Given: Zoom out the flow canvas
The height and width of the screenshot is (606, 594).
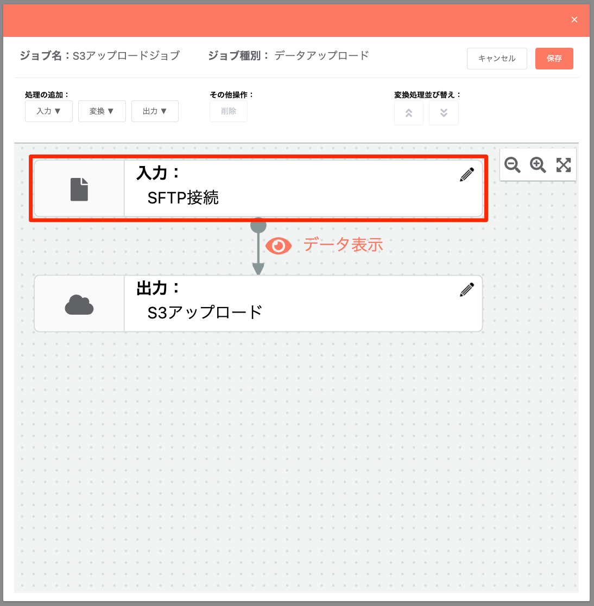Looking at the screenshot, I should 513,164.
